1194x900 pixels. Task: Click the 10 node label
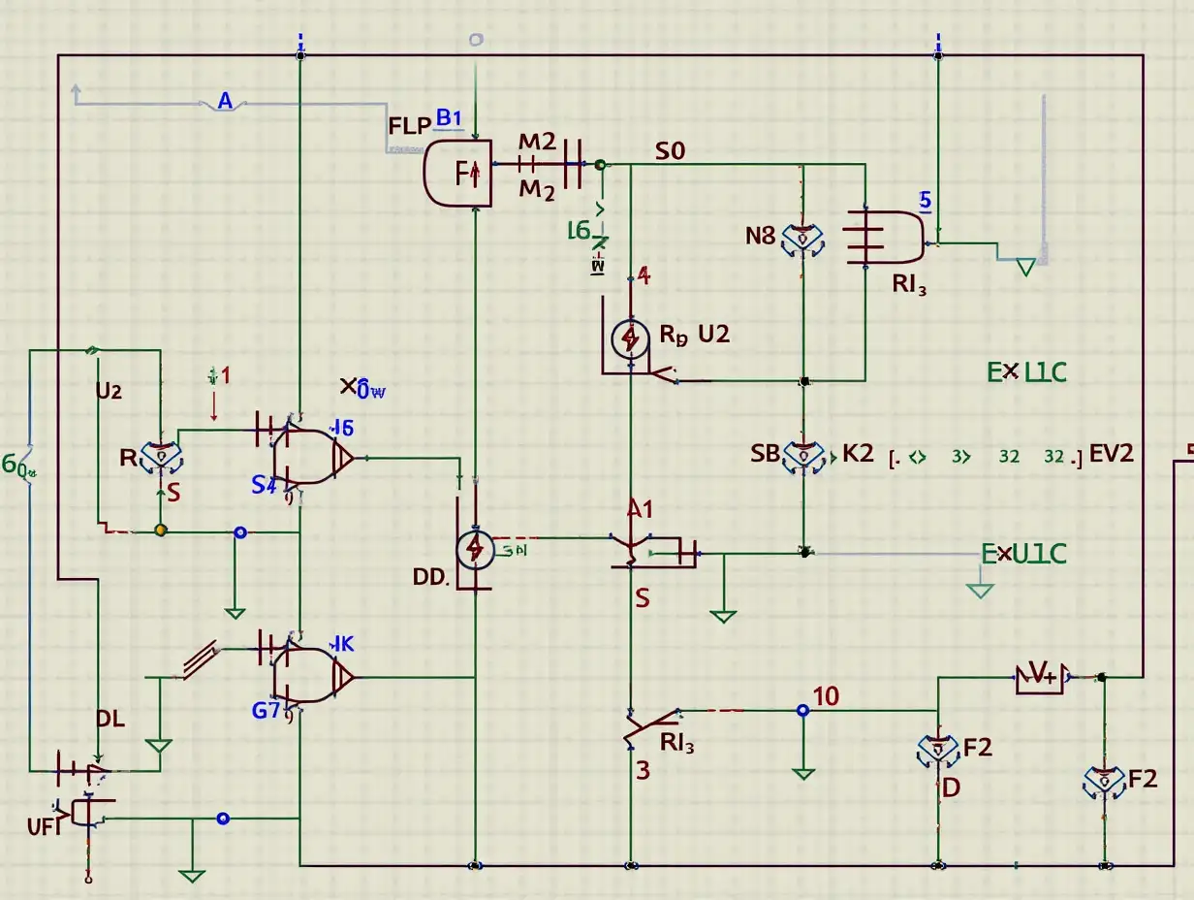coord(826,695)
